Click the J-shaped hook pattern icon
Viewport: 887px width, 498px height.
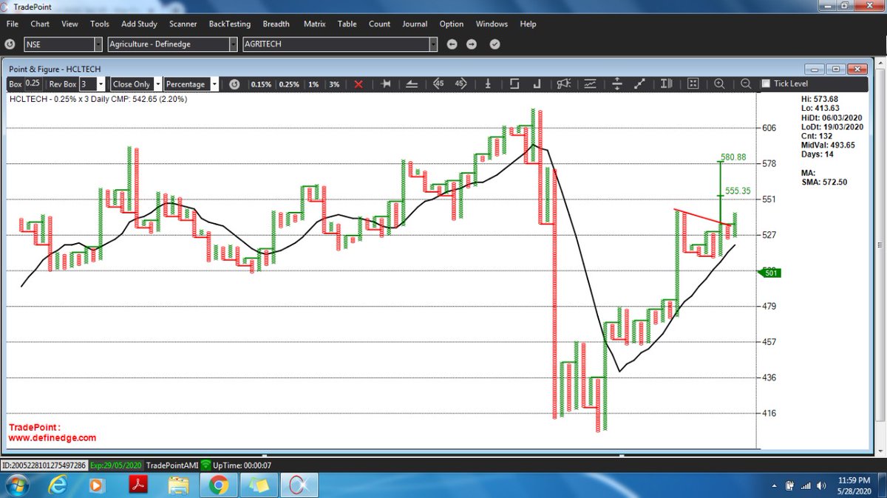click(x=538, y=84)
